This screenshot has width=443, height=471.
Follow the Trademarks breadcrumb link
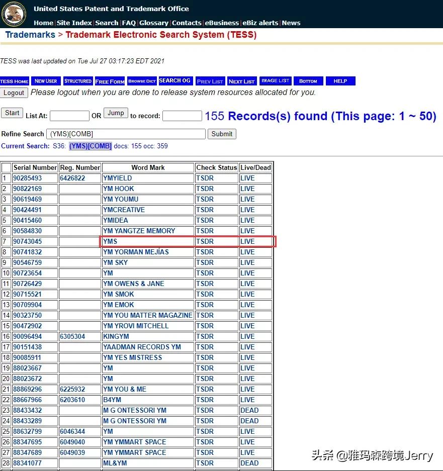point(30,35)
